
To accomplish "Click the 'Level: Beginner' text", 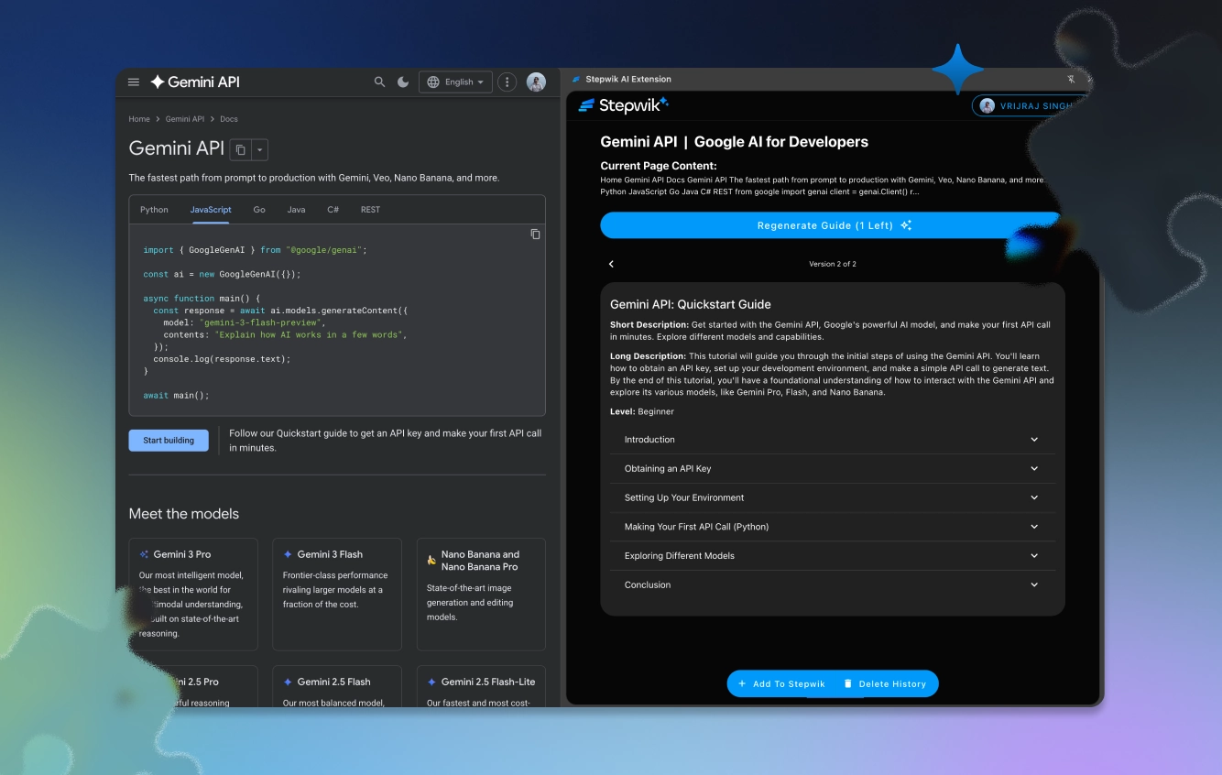I will [642, 412].
